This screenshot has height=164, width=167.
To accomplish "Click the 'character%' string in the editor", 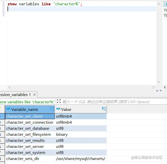I will [x=66, y=4].
